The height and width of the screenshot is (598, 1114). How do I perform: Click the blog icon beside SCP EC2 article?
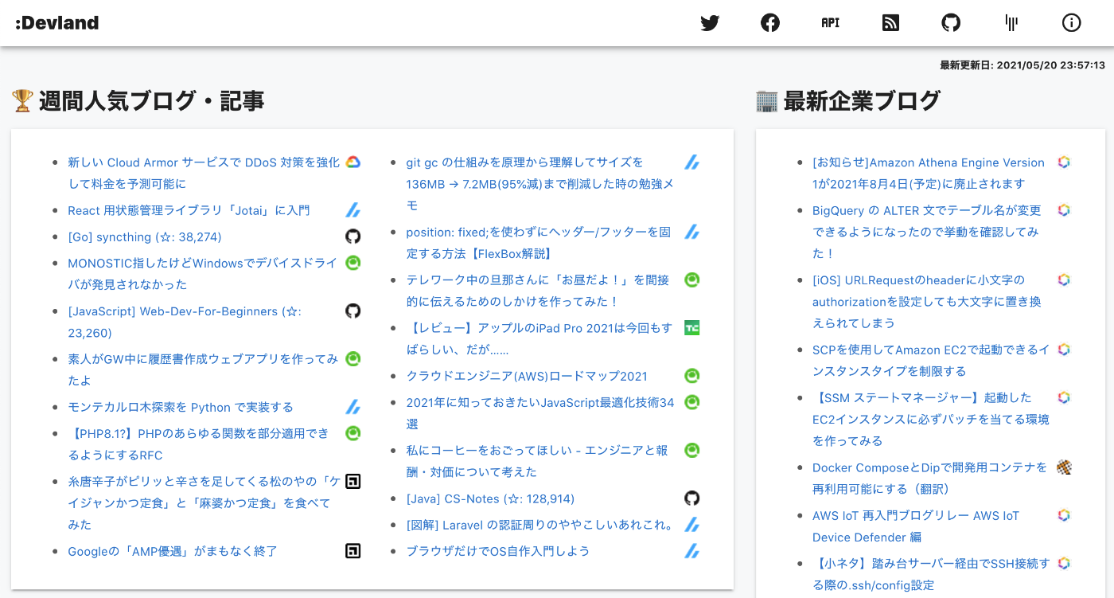(1064, 350)
